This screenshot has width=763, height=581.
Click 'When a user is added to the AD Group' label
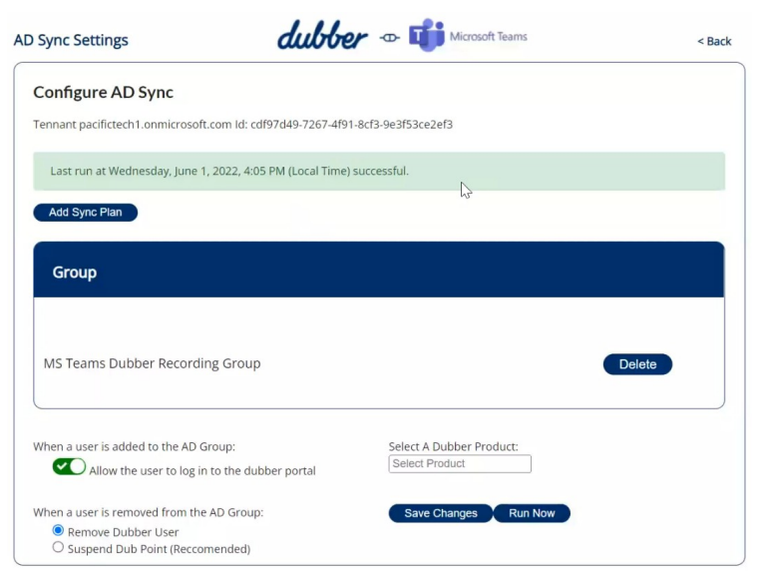(x=135, y=446)
